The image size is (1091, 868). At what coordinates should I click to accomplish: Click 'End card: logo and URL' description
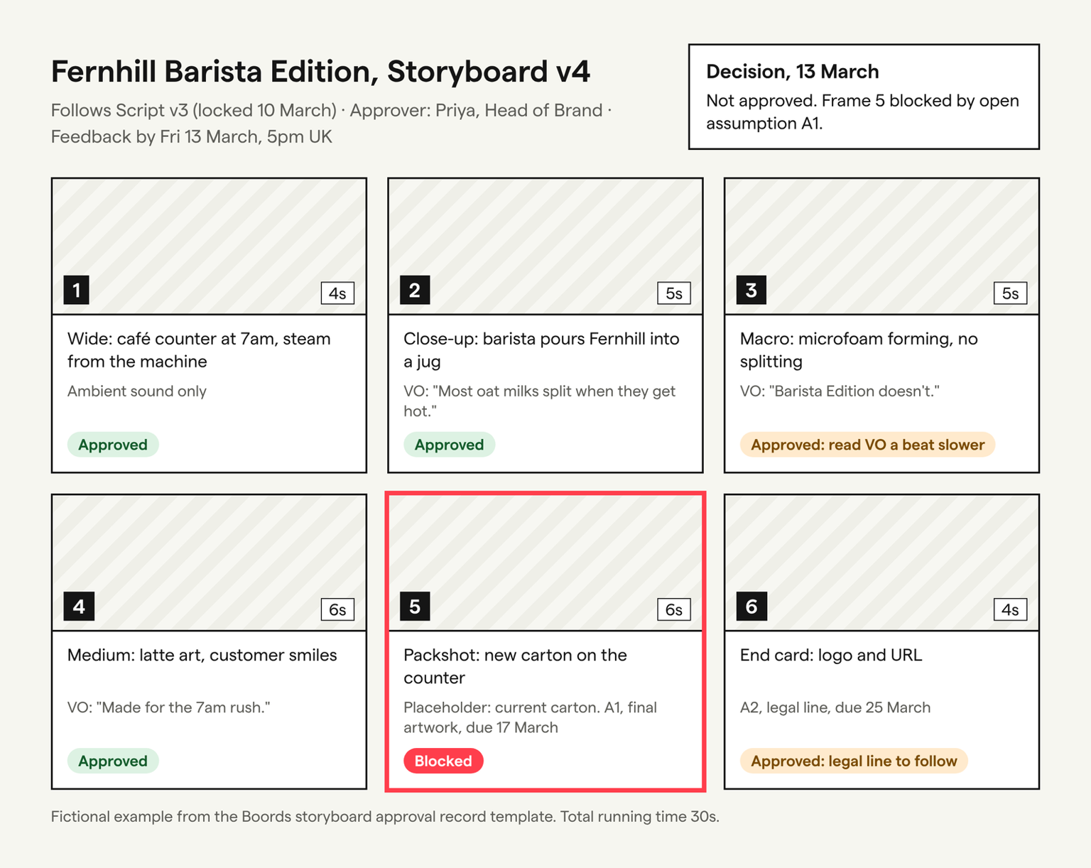tap(831, 655)
